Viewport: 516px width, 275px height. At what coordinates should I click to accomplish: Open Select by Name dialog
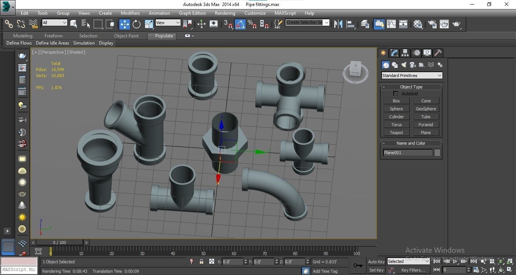click(86, 24)
